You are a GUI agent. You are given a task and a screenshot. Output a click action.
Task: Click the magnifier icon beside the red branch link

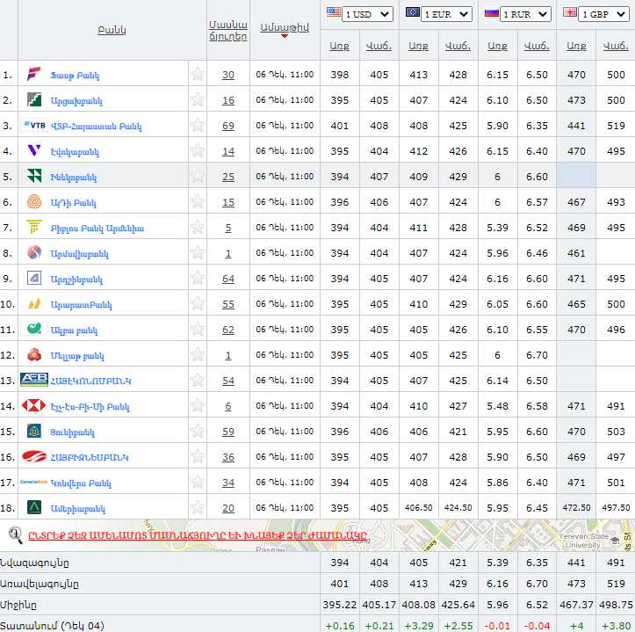[x=16, y=535]
